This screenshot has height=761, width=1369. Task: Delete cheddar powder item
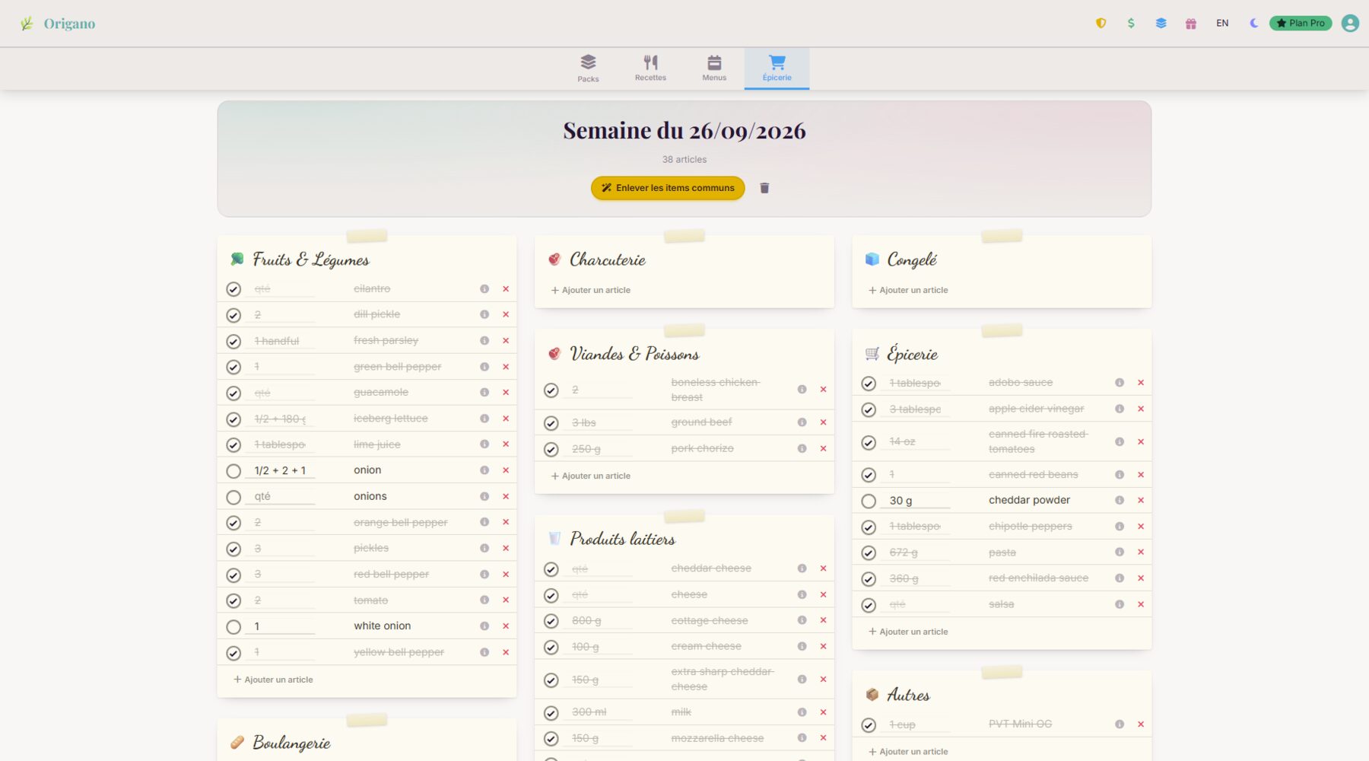pos(1141,500)
